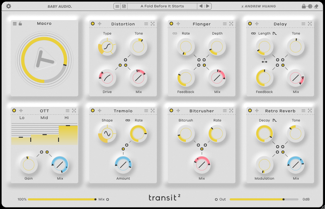325x209 pixels.
Task: Click the Retro Reverb module move handle
Action: pyautogui.click(x=257, y=111)
